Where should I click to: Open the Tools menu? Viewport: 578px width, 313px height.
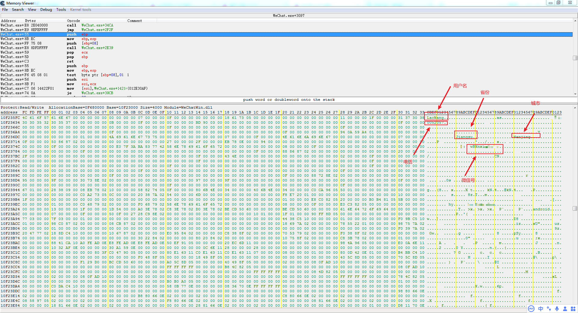[61, 10]
